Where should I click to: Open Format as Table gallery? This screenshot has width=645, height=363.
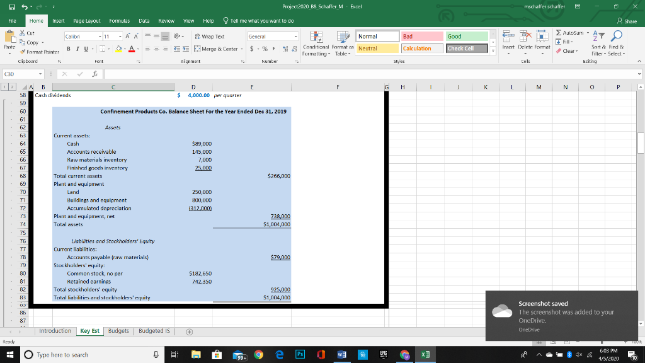pyautogui.click(x=343, y=43)
